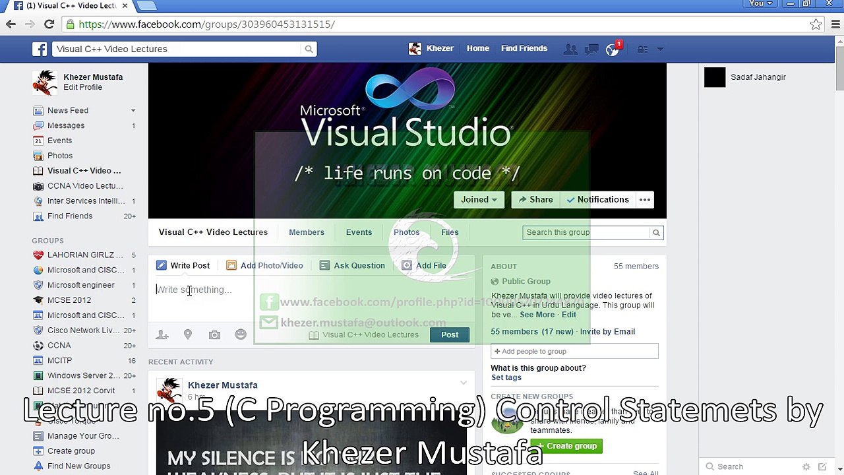Open Messages in the left sidebar

coord(66,125)
